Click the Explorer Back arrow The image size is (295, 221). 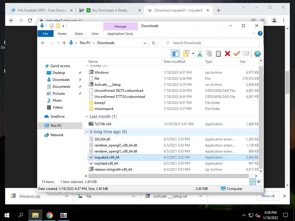pyautogui.click(x=43, y=43)
